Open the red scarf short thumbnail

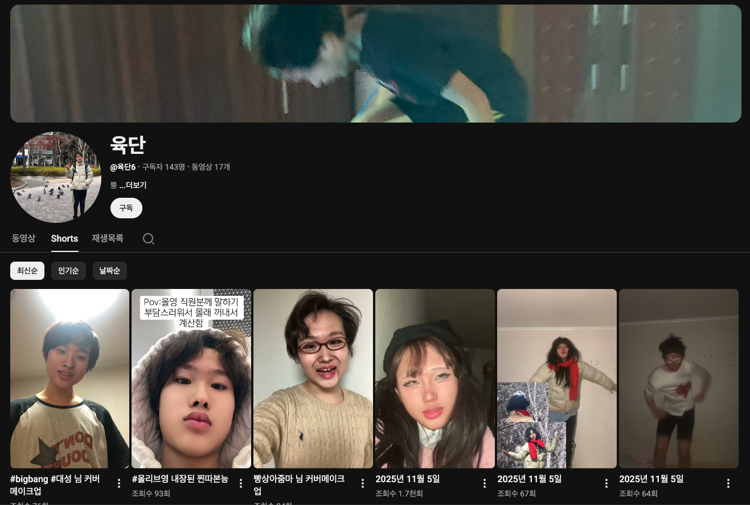[x=556, y=378]
